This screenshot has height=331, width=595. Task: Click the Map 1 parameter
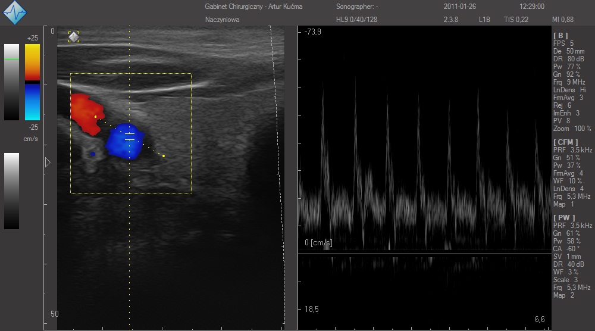click(x=563, y=204)
